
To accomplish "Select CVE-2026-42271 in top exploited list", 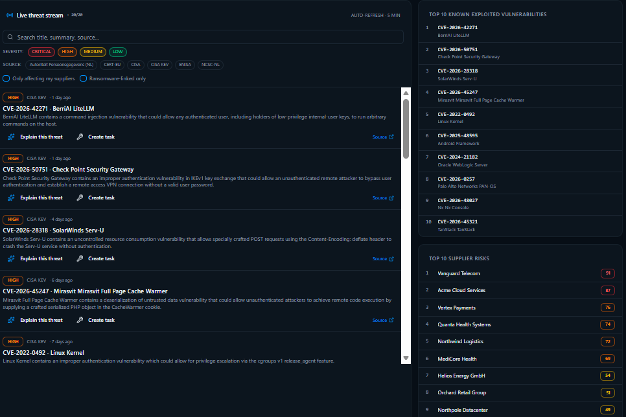I will 520,31.
